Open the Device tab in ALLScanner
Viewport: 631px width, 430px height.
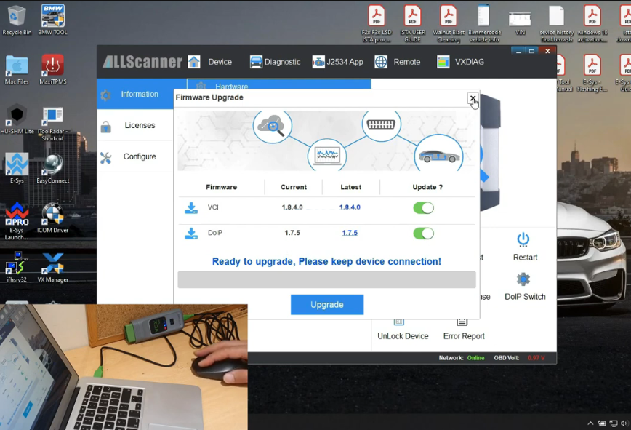pos(210,62)
